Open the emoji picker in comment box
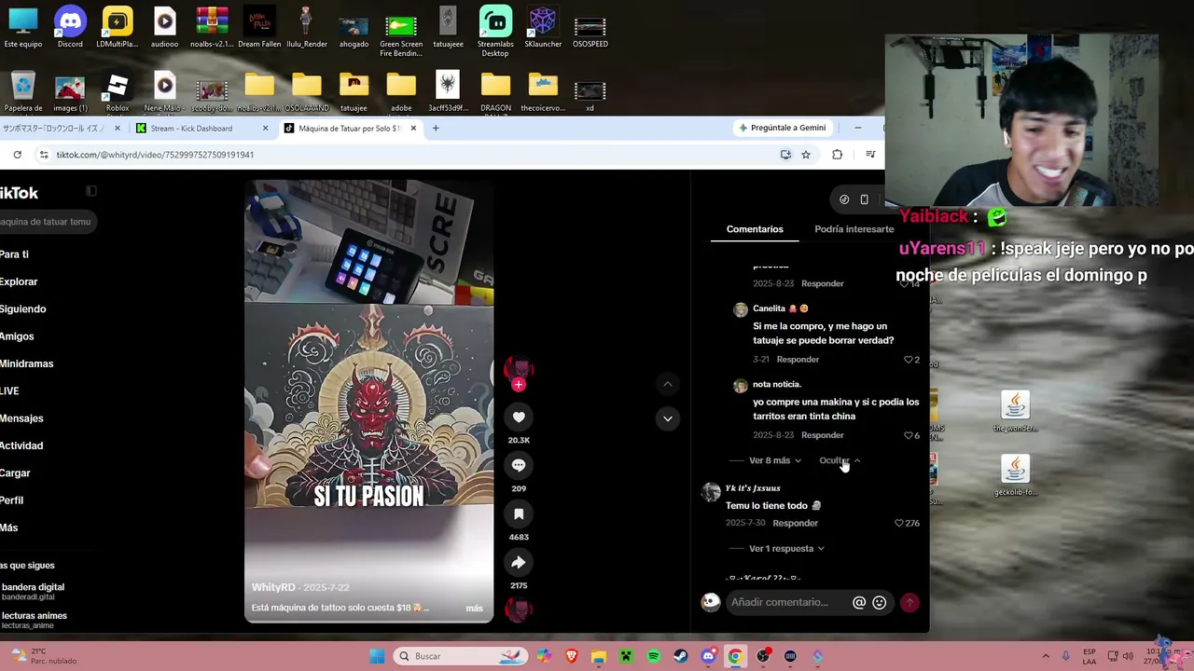 [x=879, y=603]
